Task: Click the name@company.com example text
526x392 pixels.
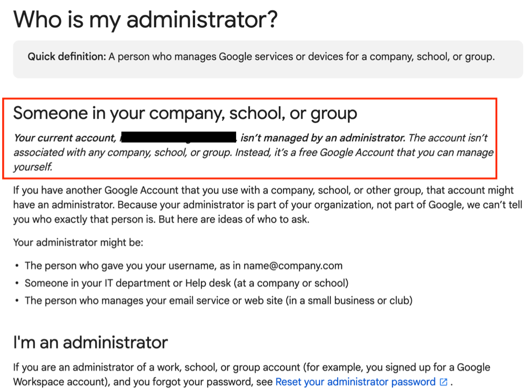Action: (x=293, y=266)
